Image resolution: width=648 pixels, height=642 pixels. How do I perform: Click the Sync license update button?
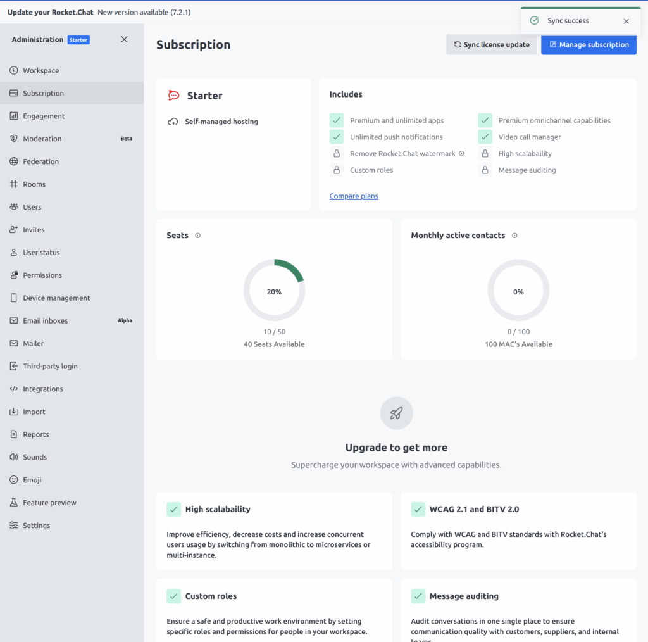click(x=491, y=45)
